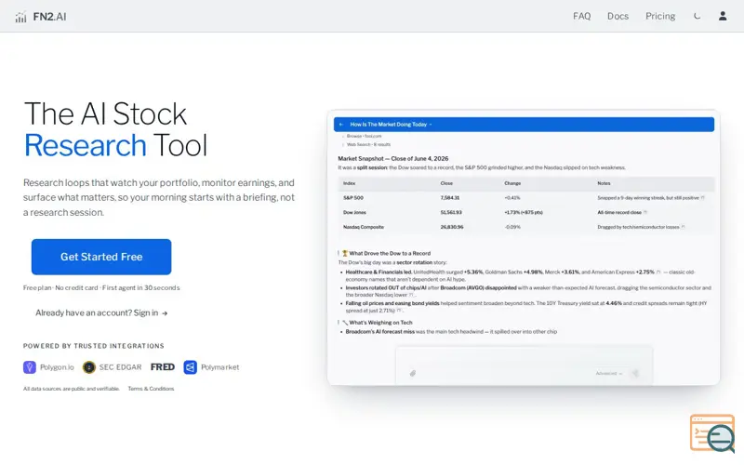Open the FAQ page
The image size is (744, 465).
click(582, 16)
